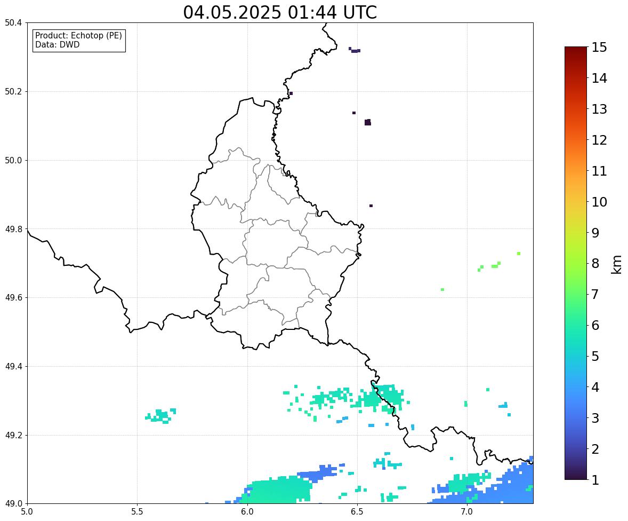Screen dimensions: 628x521
Task: Click the longitude axis label 5.0
Action: pos(27,512)
